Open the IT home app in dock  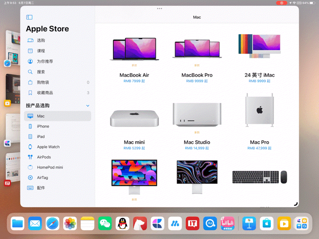(192, 224)
